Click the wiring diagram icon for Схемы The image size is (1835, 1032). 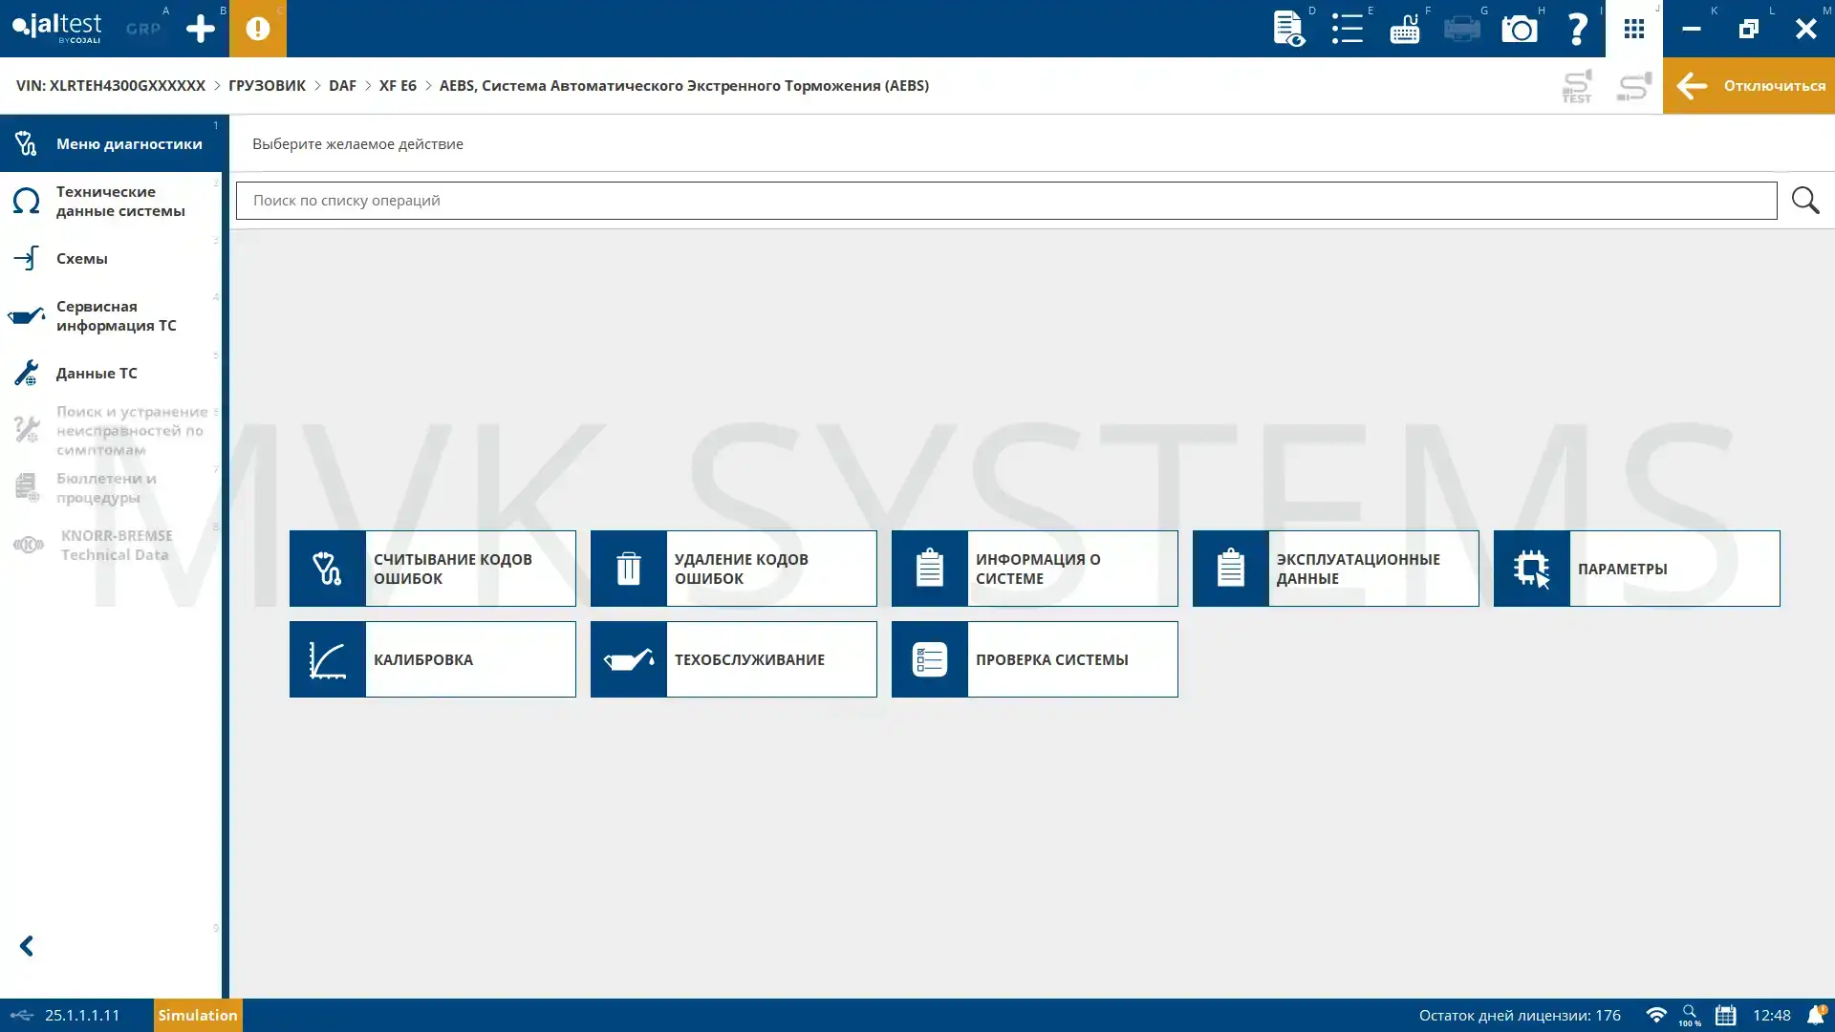click(x=26, y=258)
